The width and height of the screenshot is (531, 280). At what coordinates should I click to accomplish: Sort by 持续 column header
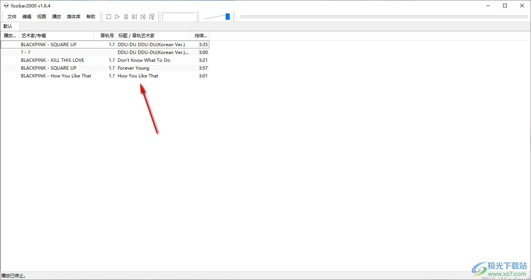coord(200,36)
